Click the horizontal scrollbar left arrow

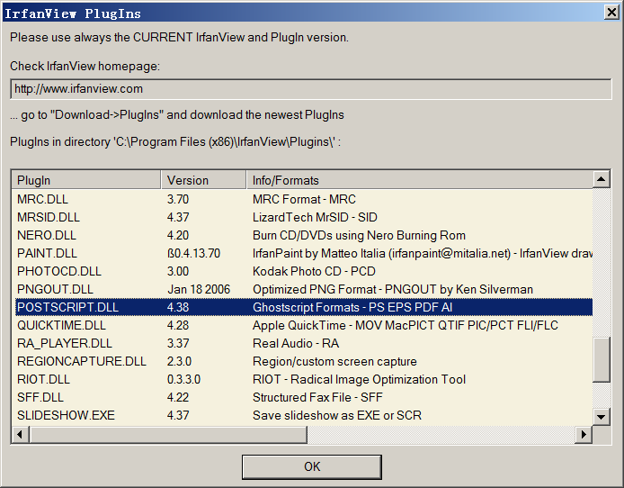20,434
